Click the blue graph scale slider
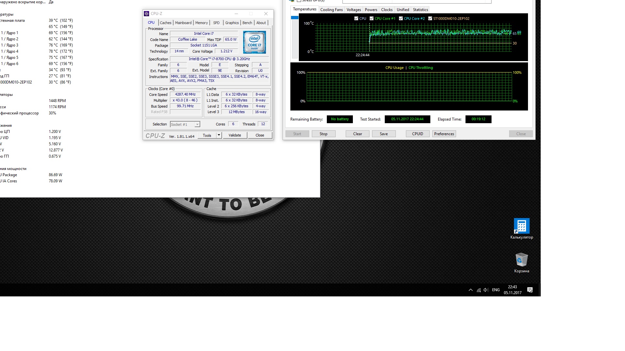 pyautogui.click(x=295, y=18)
